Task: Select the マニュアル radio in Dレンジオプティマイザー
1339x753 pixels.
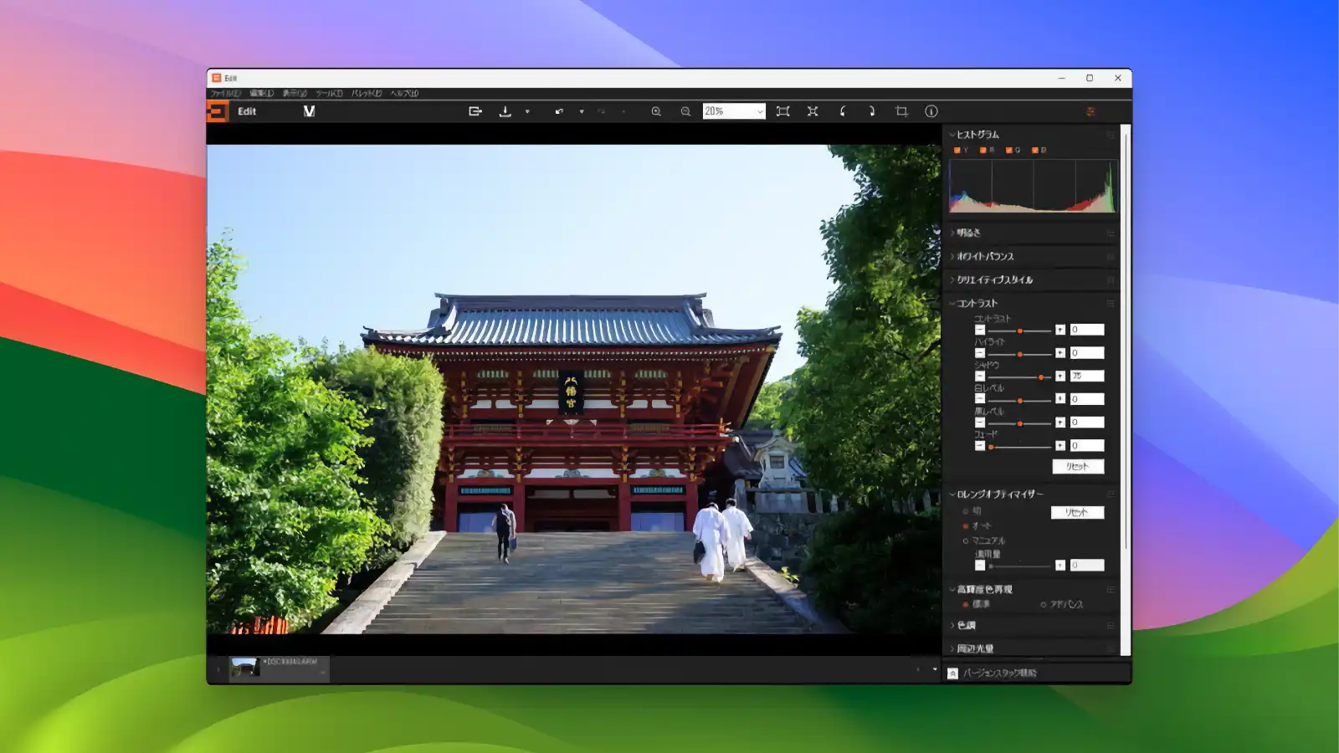Action: pyautogui.click(x=964, y=540)
